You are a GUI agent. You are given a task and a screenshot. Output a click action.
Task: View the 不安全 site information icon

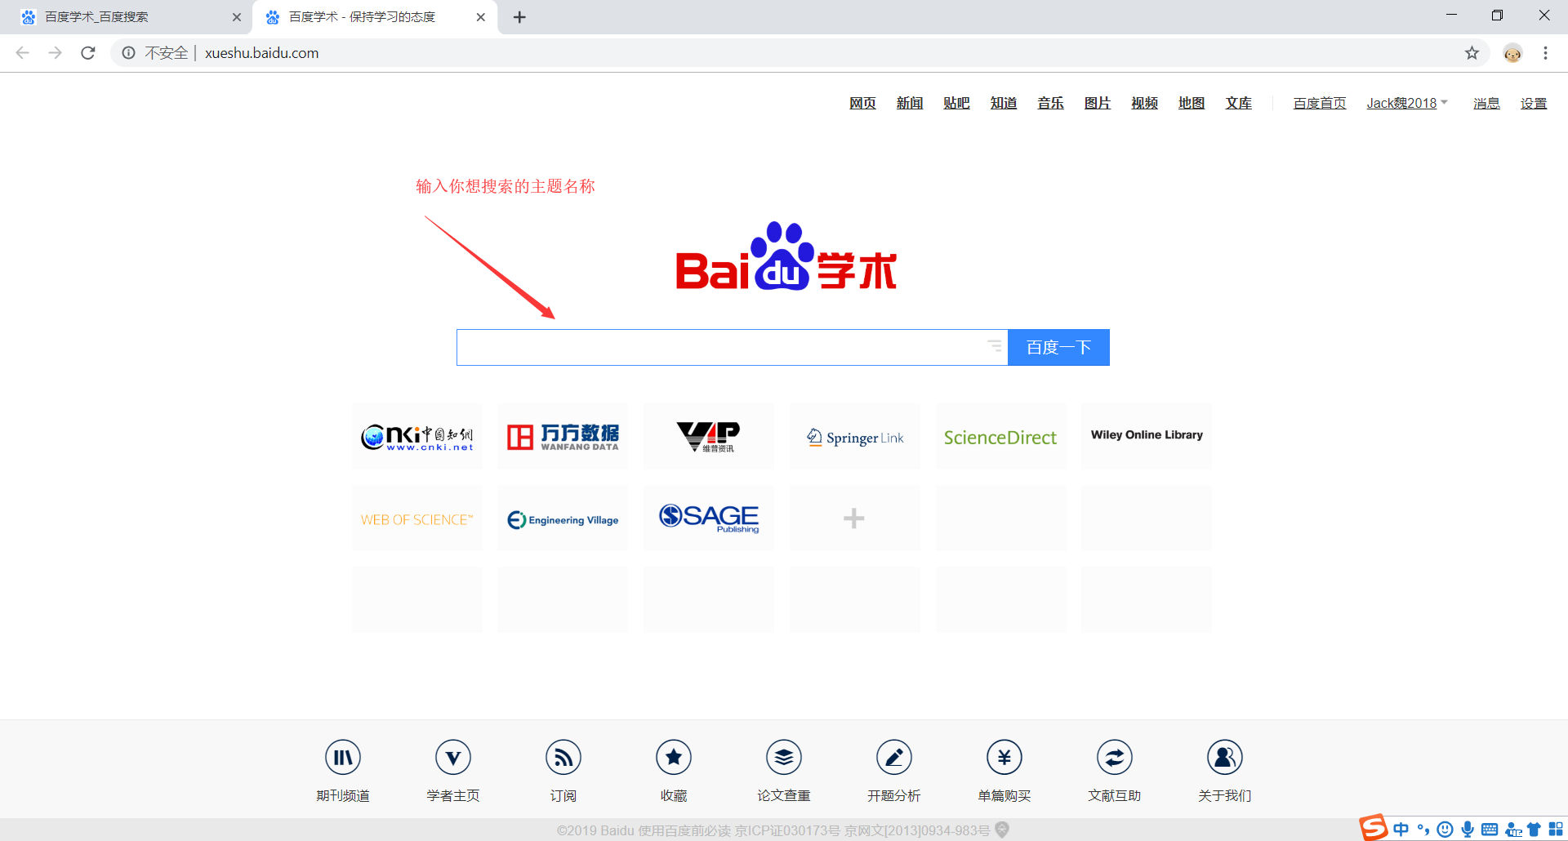coord(129,53)
